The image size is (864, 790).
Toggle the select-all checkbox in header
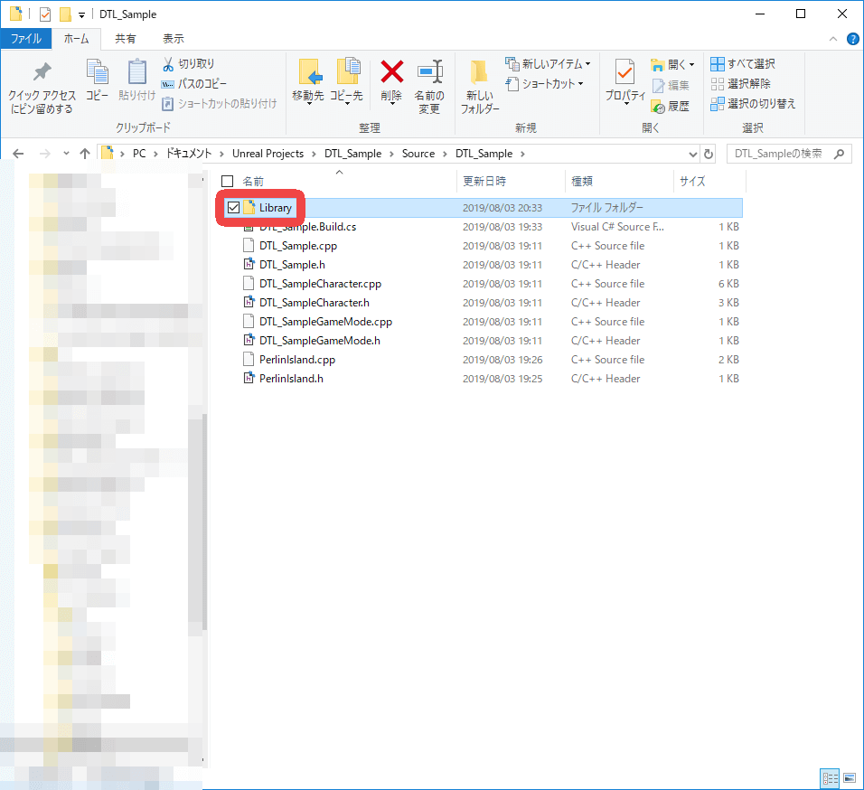click(228, 182)
